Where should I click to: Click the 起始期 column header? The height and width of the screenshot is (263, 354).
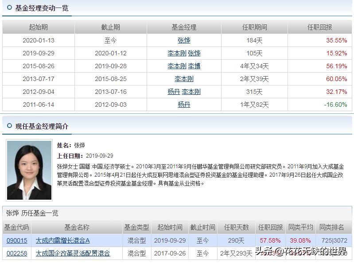[x=39, y=27]
